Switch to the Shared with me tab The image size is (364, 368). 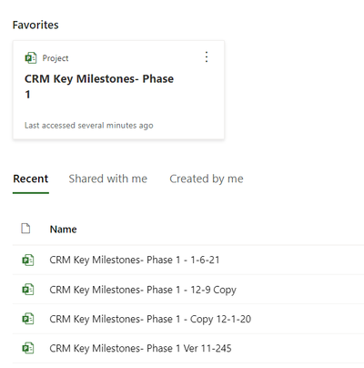pos(108,179)
